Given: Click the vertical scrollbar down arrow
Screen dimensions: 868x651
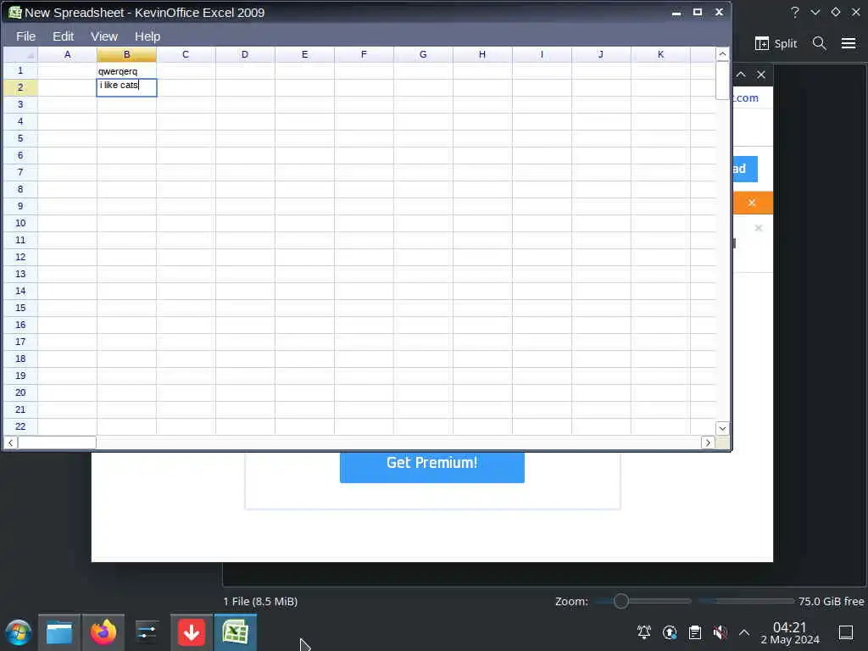Looking at the screenshot, I should (x=722, y=428).
